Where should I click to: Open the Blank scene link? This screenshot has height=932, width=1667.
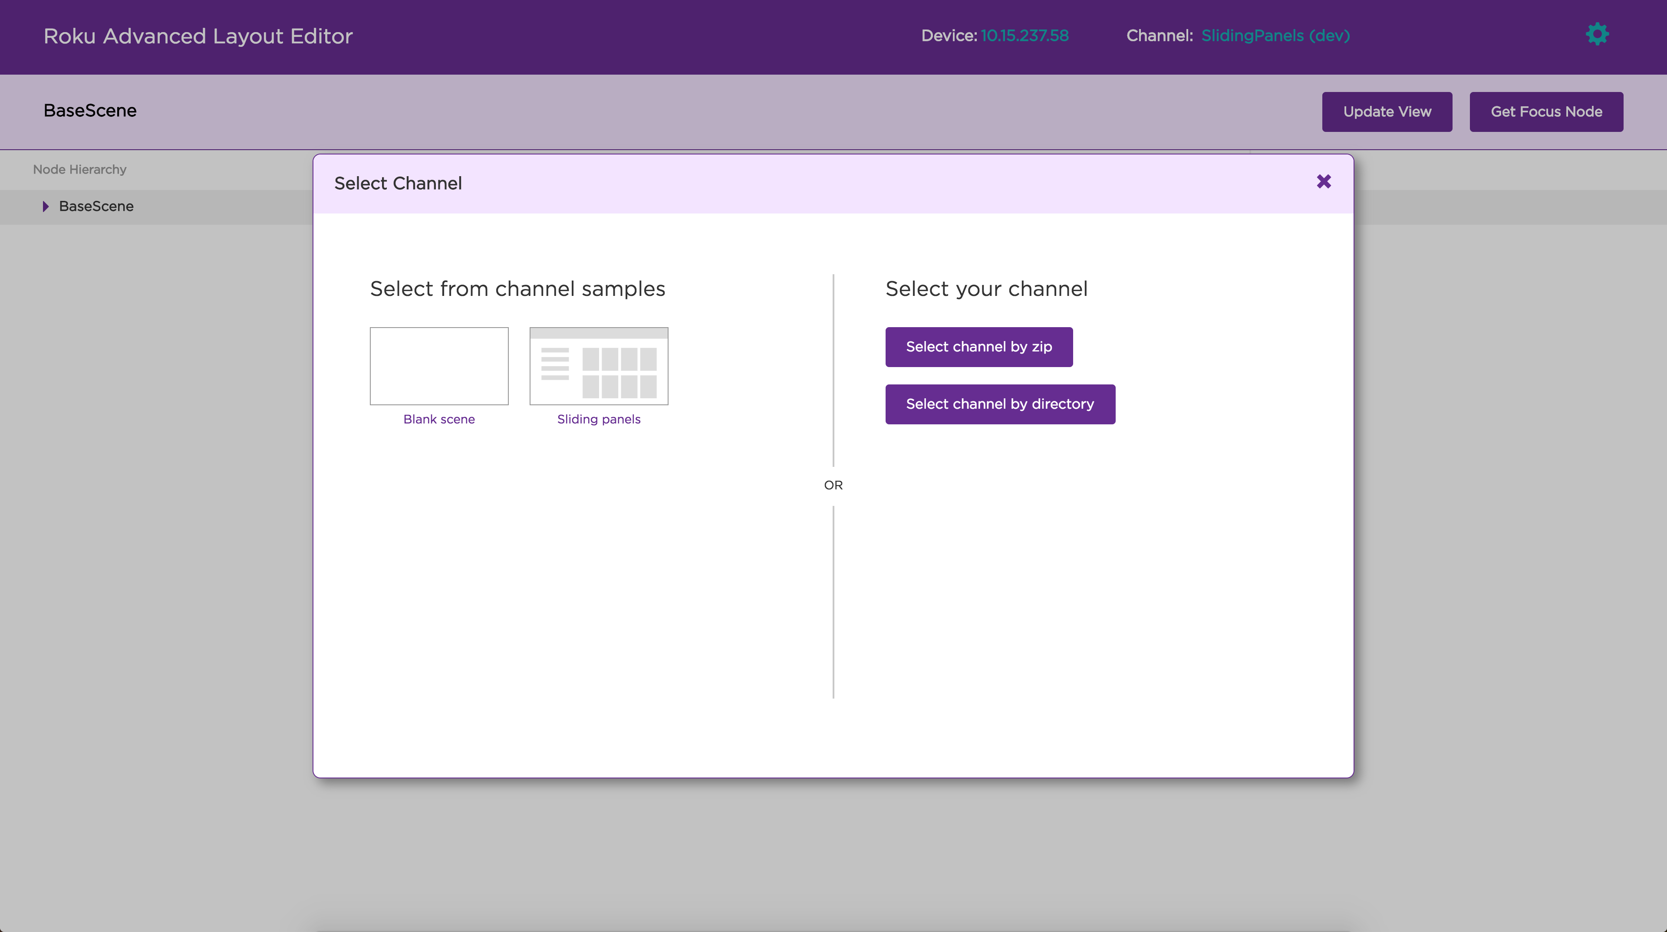click(x=439, y=418)
